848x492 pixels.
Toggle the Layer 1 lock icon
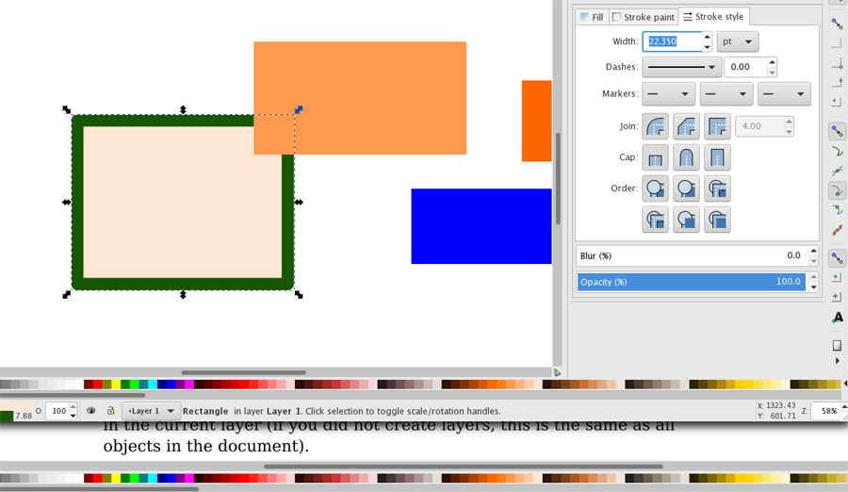[x=110, y=411]
